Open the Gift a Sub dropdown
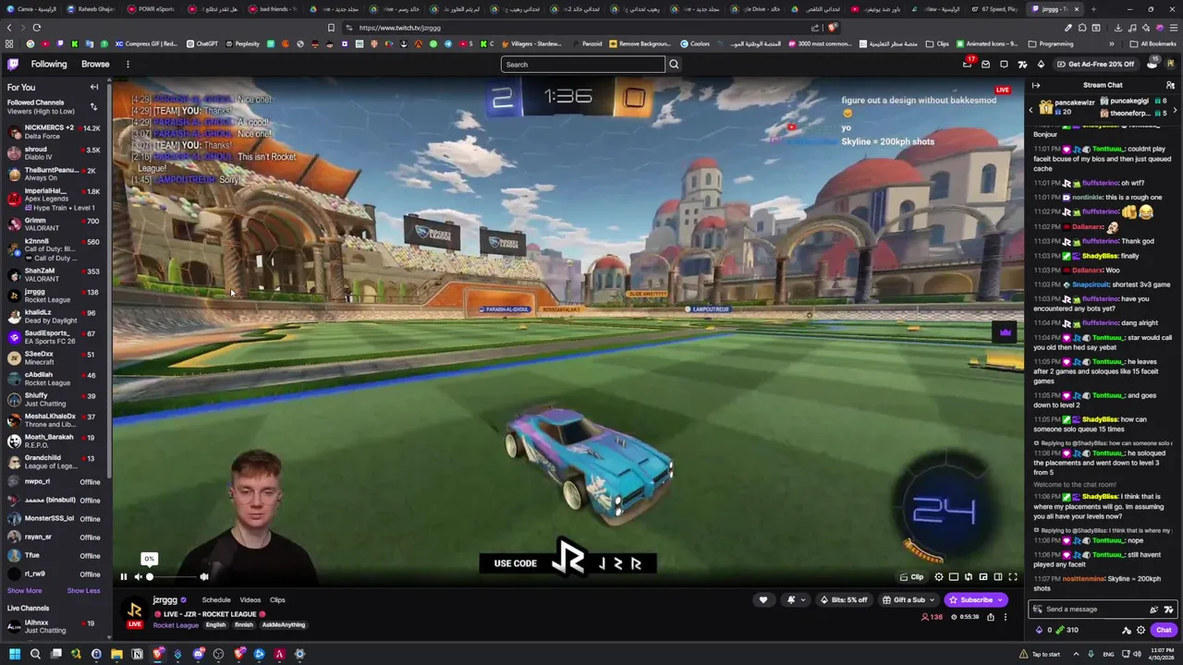The height and width of the screenshot is (665, 1183). pyautogui.click(x=909, y=600)
